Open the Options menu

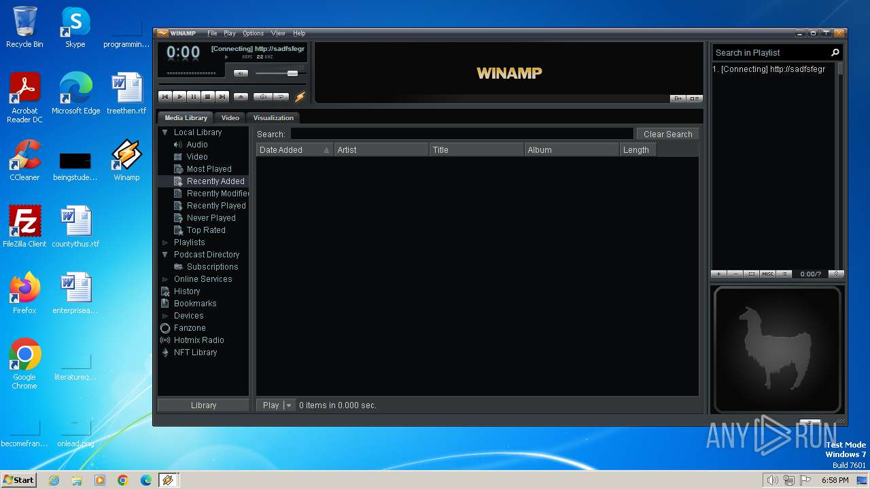coord(253,33)
